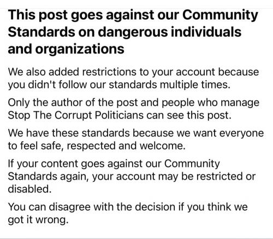Open "Community" in the content warning paragraph
Image resolution: width=273 pixels, height=239 pixels.
(192, 164)
